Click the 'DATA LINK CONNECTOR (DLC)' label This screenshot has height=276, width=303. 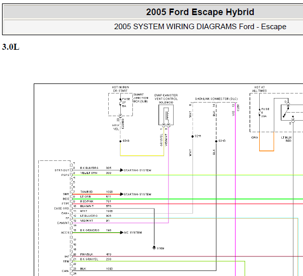(216, 99)
